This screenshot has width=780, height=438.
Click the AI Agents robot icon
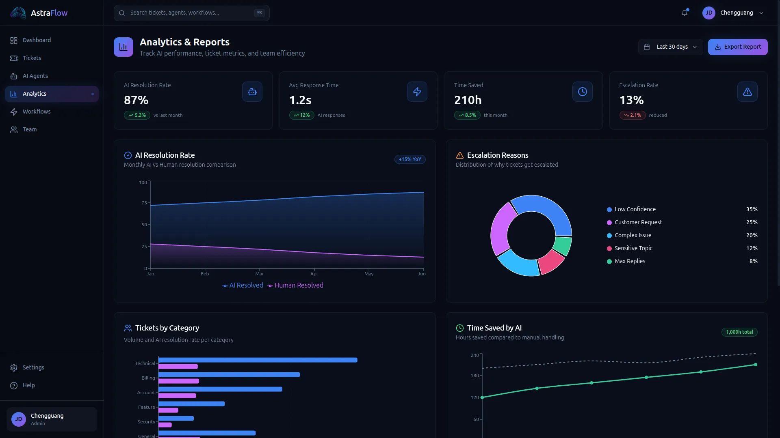coord(14,76)
